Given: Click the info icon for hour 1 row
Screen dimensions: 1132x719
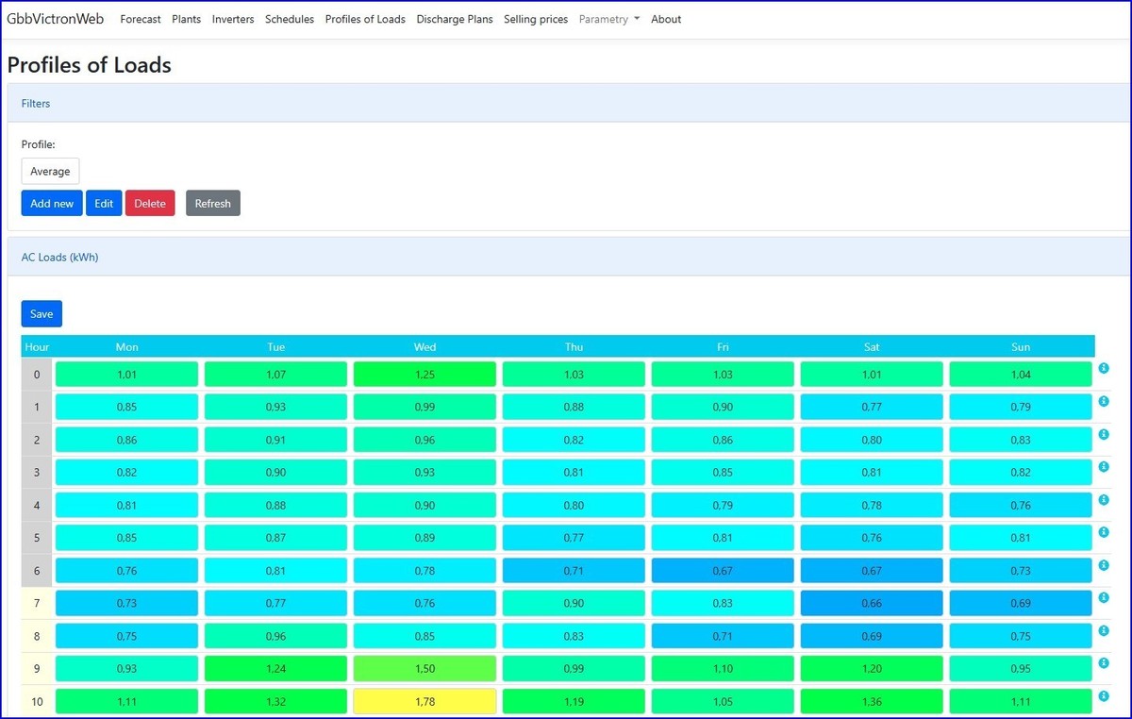Looking at the screenshot, I should click(x=1104, y=402).
